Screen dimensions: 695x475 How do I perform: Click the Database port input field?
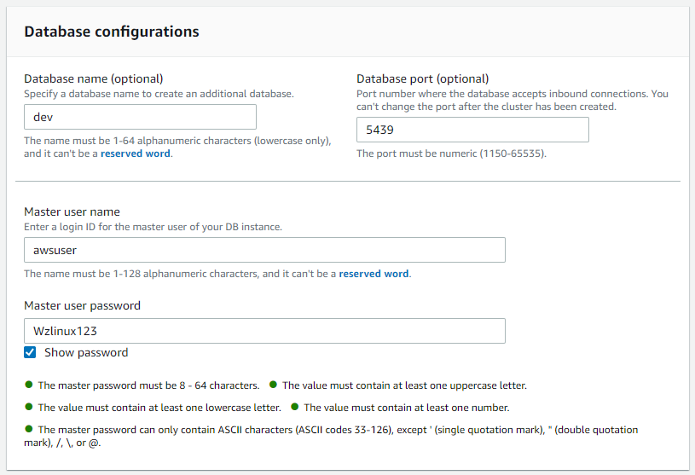click(x=472, y=130)
